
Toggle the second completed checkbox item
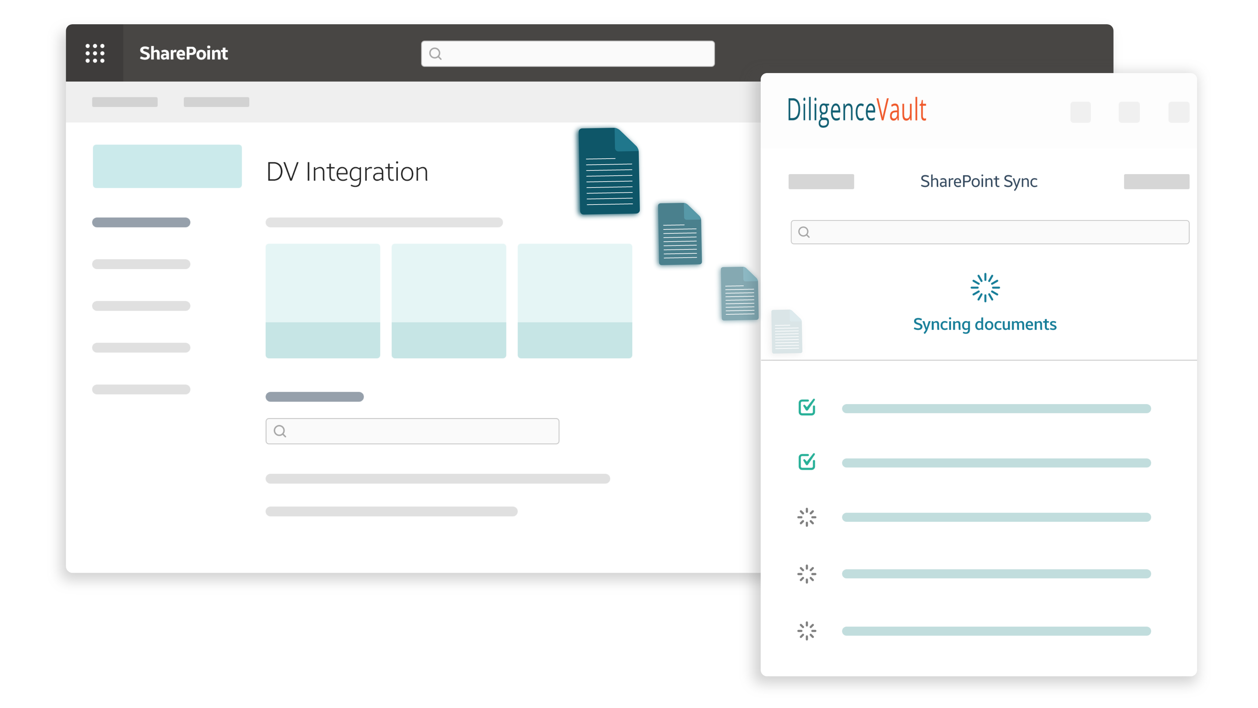pos(806,462)
